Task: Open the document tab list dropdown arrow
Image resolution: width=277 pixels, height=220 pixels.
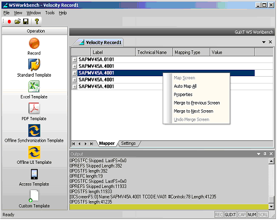Action: pyautogui.click(x=264, y=42)
